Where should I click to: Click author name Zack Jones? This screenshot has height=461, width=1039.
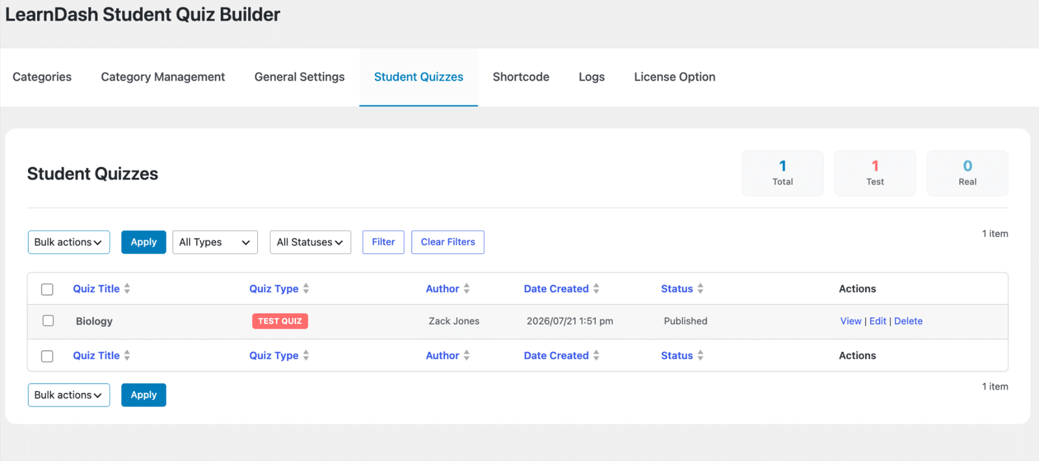coord(454,321)
